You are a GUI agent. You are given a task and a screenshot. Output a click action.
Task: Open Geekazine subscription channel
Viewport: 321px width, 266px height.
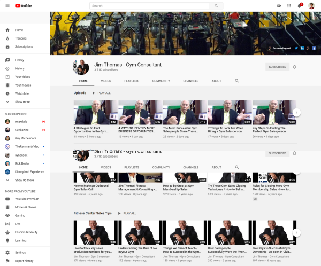25,130
